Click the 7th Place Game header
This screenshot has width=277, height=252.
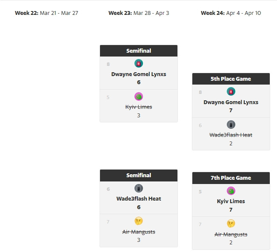[231, 178]
